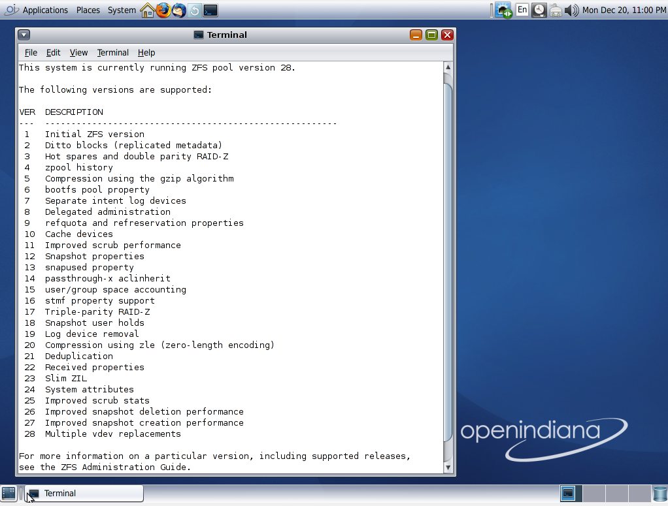Click the 'Cache devices' line
The height and width of the screenshot is (506, 668).
click(79, 234)
